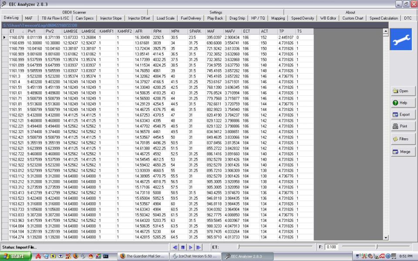Export the data log

(403, 114)
